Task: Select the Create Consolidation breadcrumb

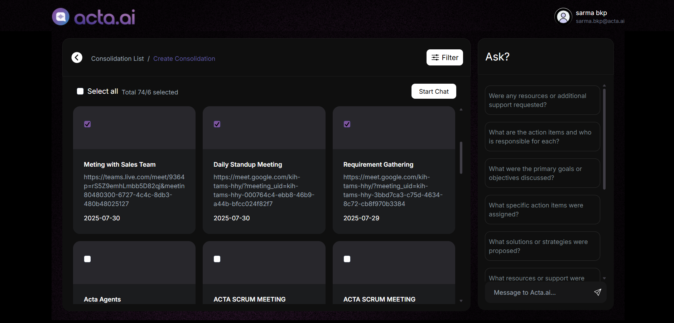Action: pos(184,58)
